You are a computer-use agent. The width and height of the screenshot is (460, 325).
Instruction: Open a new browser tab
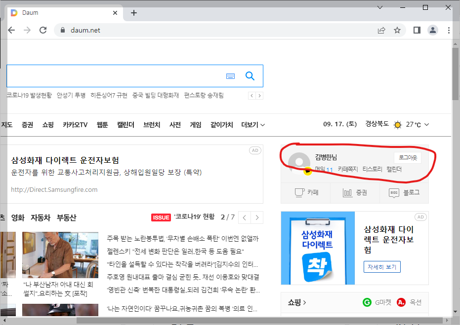134,13
